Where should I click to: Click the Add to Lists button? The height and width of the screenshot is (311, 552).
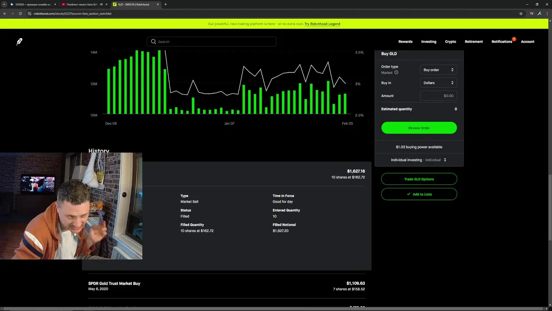coord(419,194)
